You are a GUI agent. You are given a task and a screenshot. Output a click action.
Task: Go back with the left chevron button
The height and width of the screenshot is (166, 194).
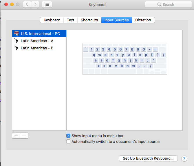click(x=27, y=4)
